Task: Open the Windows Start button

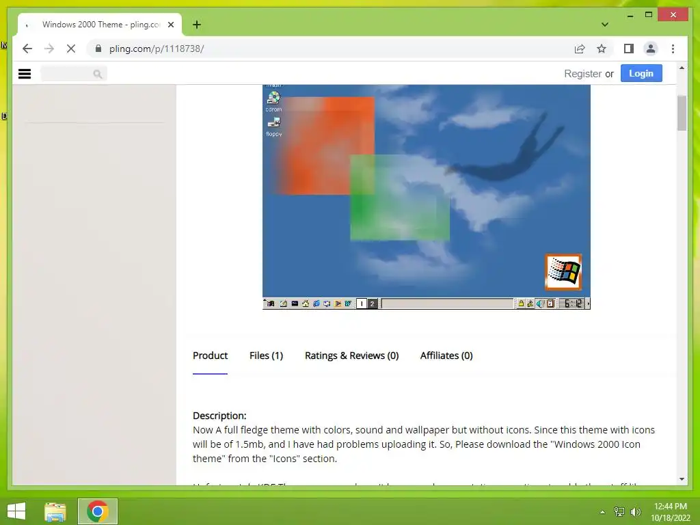Action: 16,511
